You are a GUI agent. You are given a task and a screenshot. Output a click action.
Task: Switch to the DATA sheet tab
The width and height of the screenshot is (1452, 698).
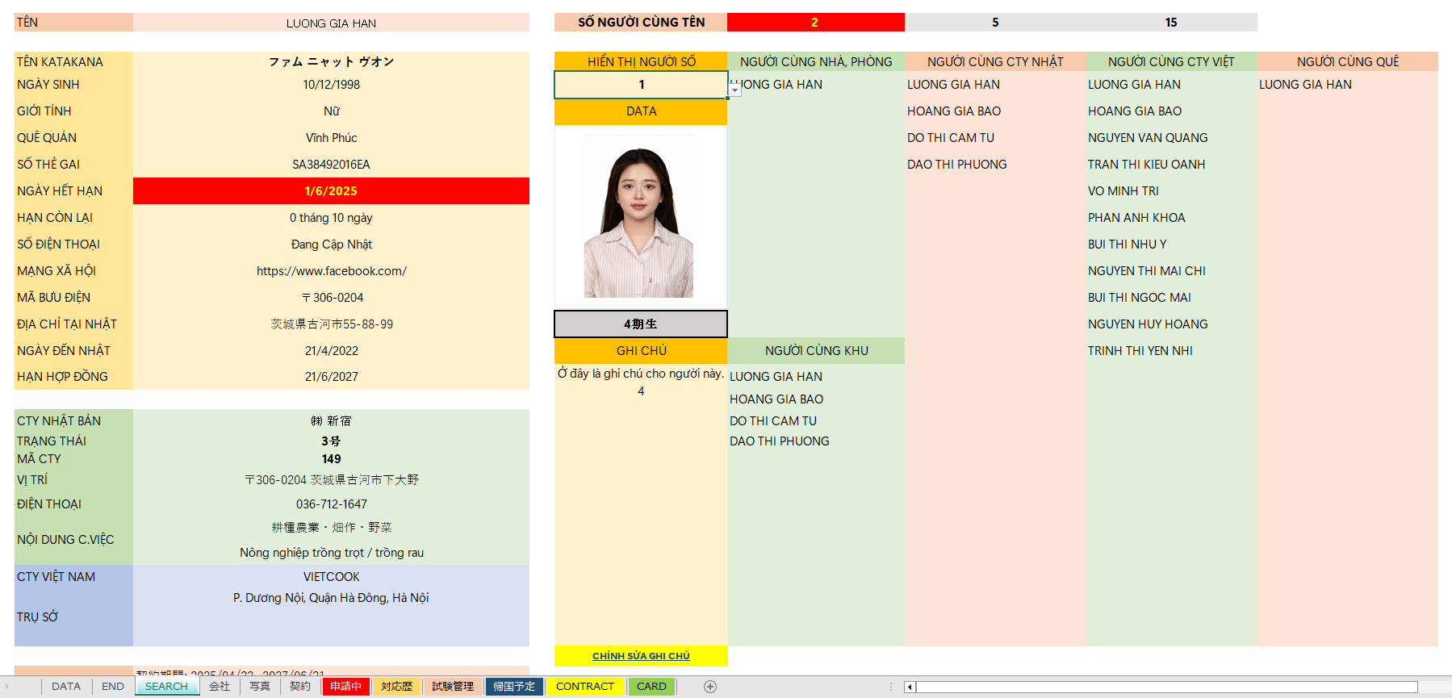point(66,687)
